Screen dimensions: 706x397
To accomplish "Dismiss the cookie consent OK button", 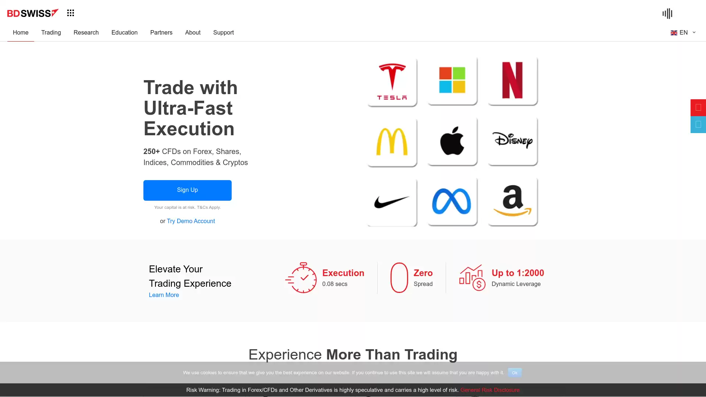I will 514,372.
